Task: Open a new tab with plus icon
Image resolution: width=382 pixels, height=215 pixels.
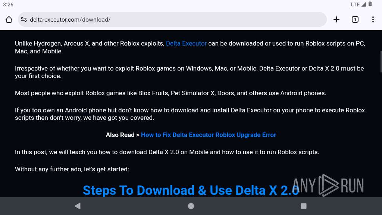Action: pos(336,19)
